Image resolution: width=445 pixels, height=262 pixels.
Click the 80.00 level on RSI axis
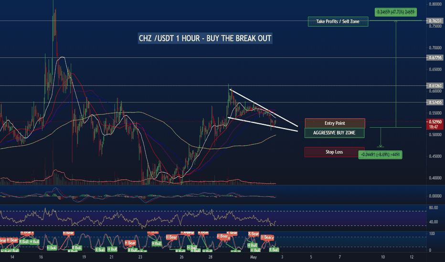tap(434, 208)
